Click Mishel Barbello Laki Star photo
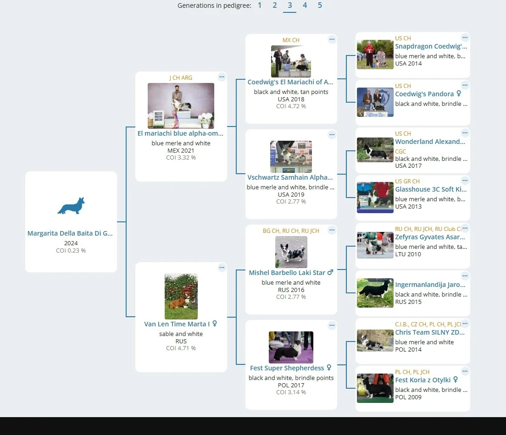Image resolution: width=506 pixels, height=435 pixels. tap(291, 252)
